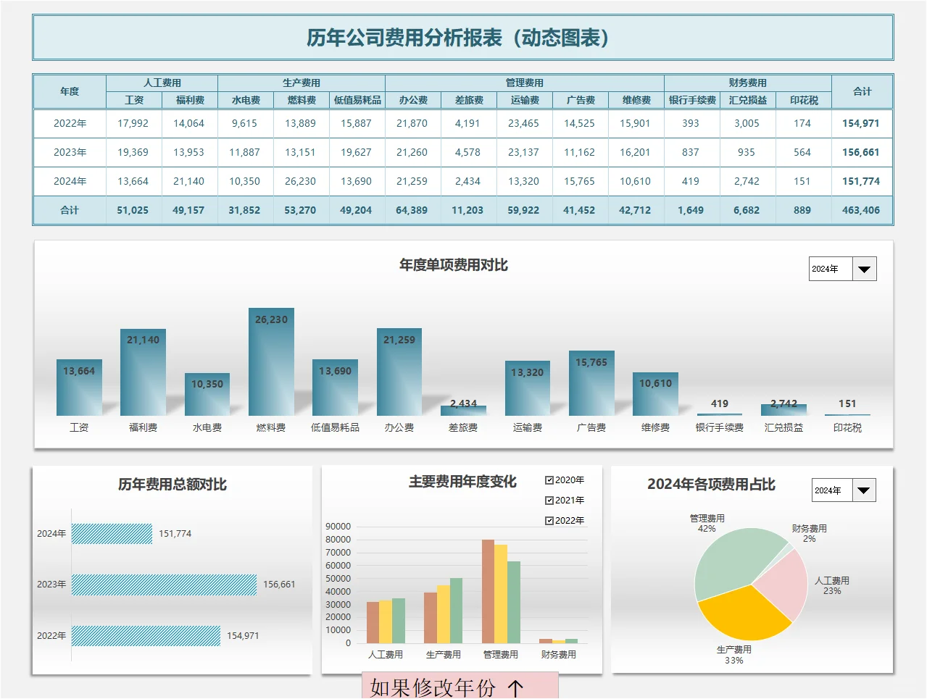The width and height of the screenshot is (927, 699).
Task: Open the year dropdown on 年度单项费用对比 chart
Action: 863,268
